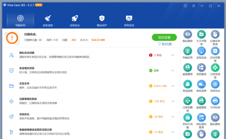The width and height of the screenshot is (226, 139).
Task: Open the 高级清理 tool
Action: pyautogui.click(x=201, y=86)
